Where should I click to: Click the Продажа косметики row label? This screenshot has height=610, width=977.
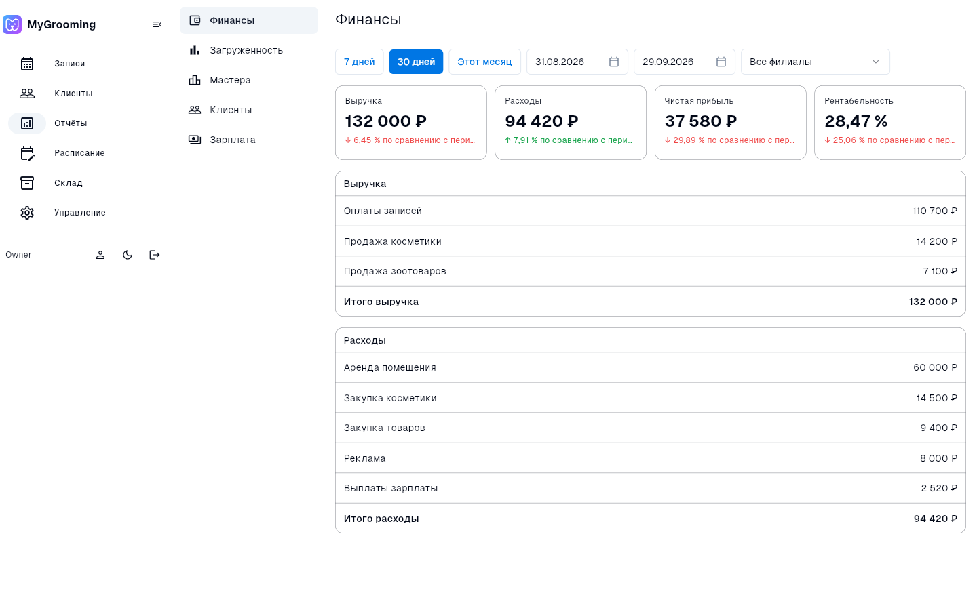click(x=393, y=241)
